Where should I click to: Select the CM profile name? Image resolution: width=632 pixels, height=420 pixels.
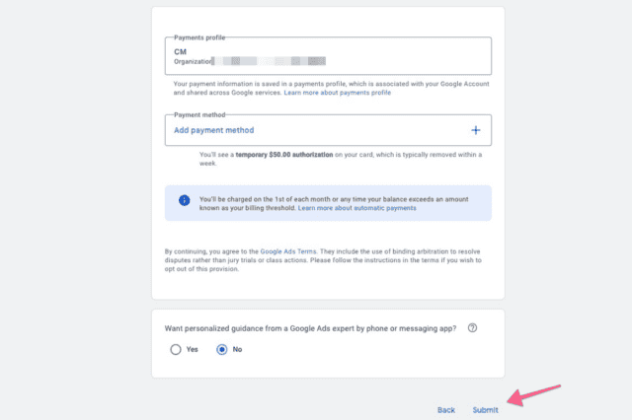pyautogui.click(x=180, y=52)
